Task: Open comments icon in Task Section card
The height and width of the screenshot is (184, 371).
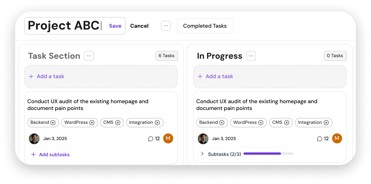Action: [151, 139]
